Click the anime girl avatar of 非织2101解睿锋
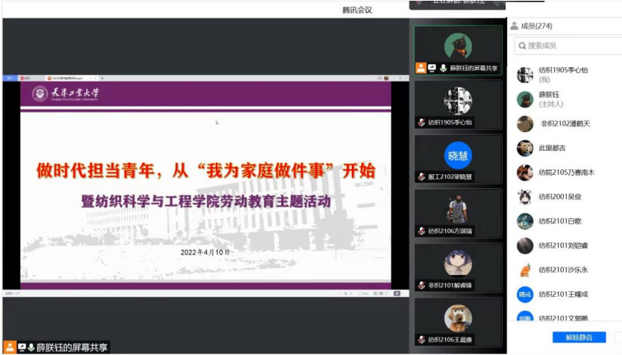 (458, 263)
